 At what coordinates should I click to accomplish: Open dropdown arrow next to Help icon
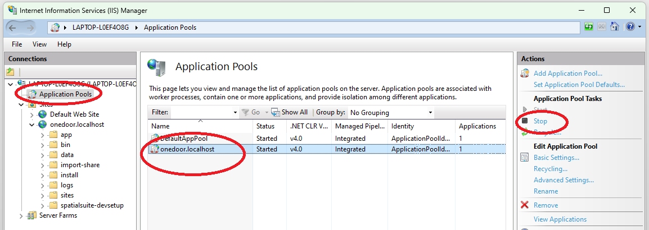(639, 27)
